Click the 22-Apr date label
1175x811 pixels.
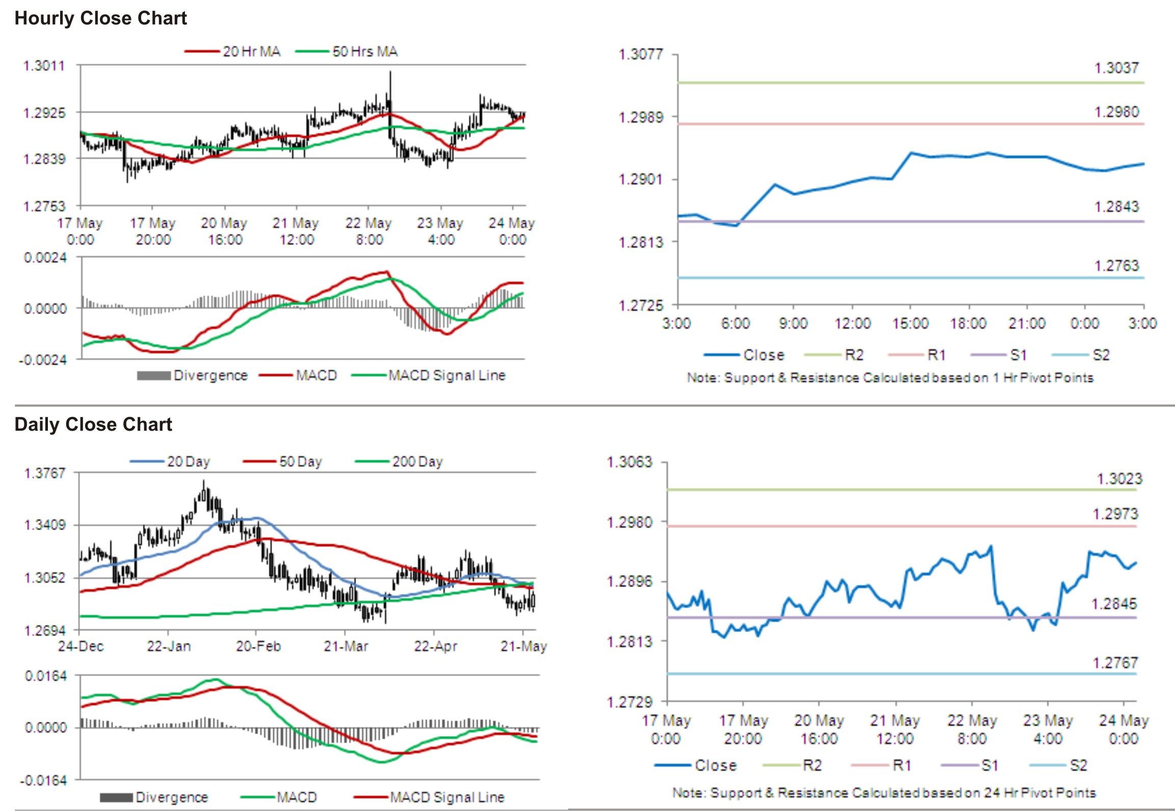[436, 646]
